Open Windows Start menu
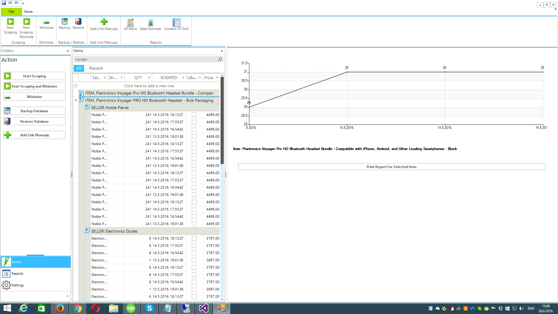Image resolution: width=558 pixels, height=314 pixels. (7, 308)
